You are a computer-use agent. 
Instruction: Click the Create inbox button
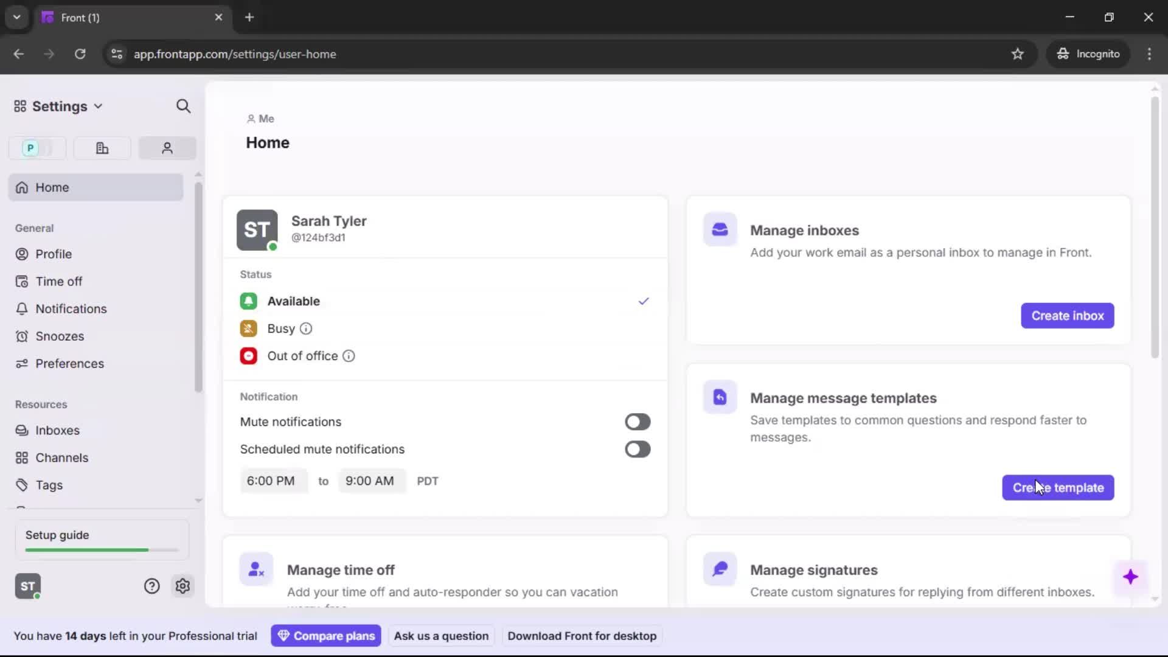click(1067, 315)
